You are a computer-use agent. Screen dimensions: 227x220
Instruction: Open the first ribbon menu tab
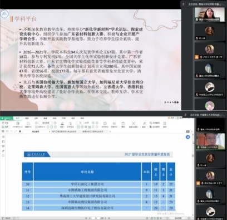point(18,118)
